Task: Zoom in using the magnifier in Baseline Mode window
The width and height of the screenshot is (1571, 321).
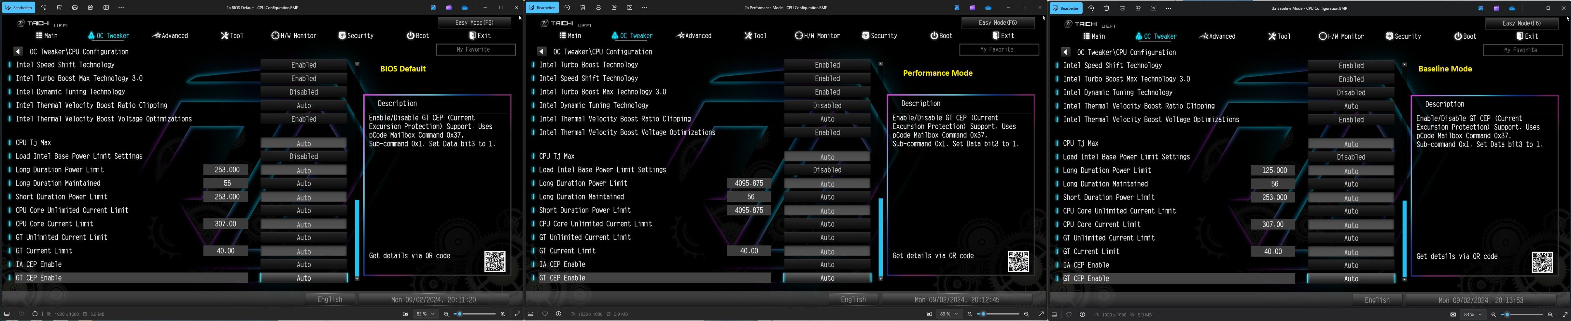Action: (x=1550, y=314)
